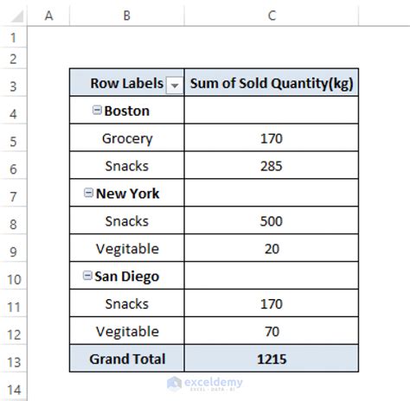Image resolution: width=410 pixels, height=401 pixels.
Task: Select row 3 header
Action: point(13,86)
